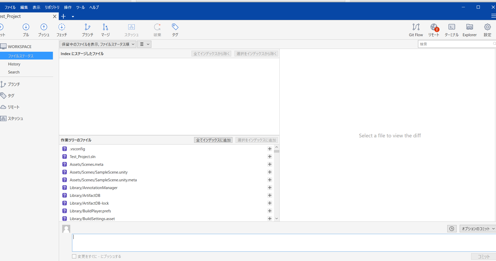Image resolution: width=496 pixels, height=261 pixels.
Task: Open the File (ファイル) menu
Action: coord(10,7)
